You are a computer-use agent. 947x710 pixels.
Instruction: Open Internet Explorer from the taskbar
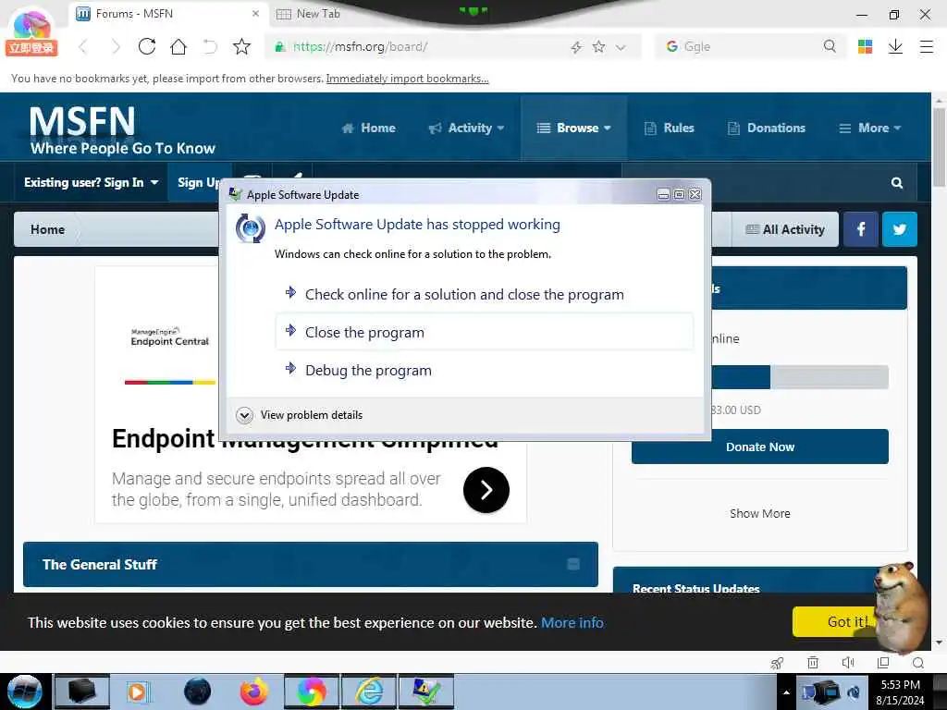pyautogui.click(x=369, y=692)
